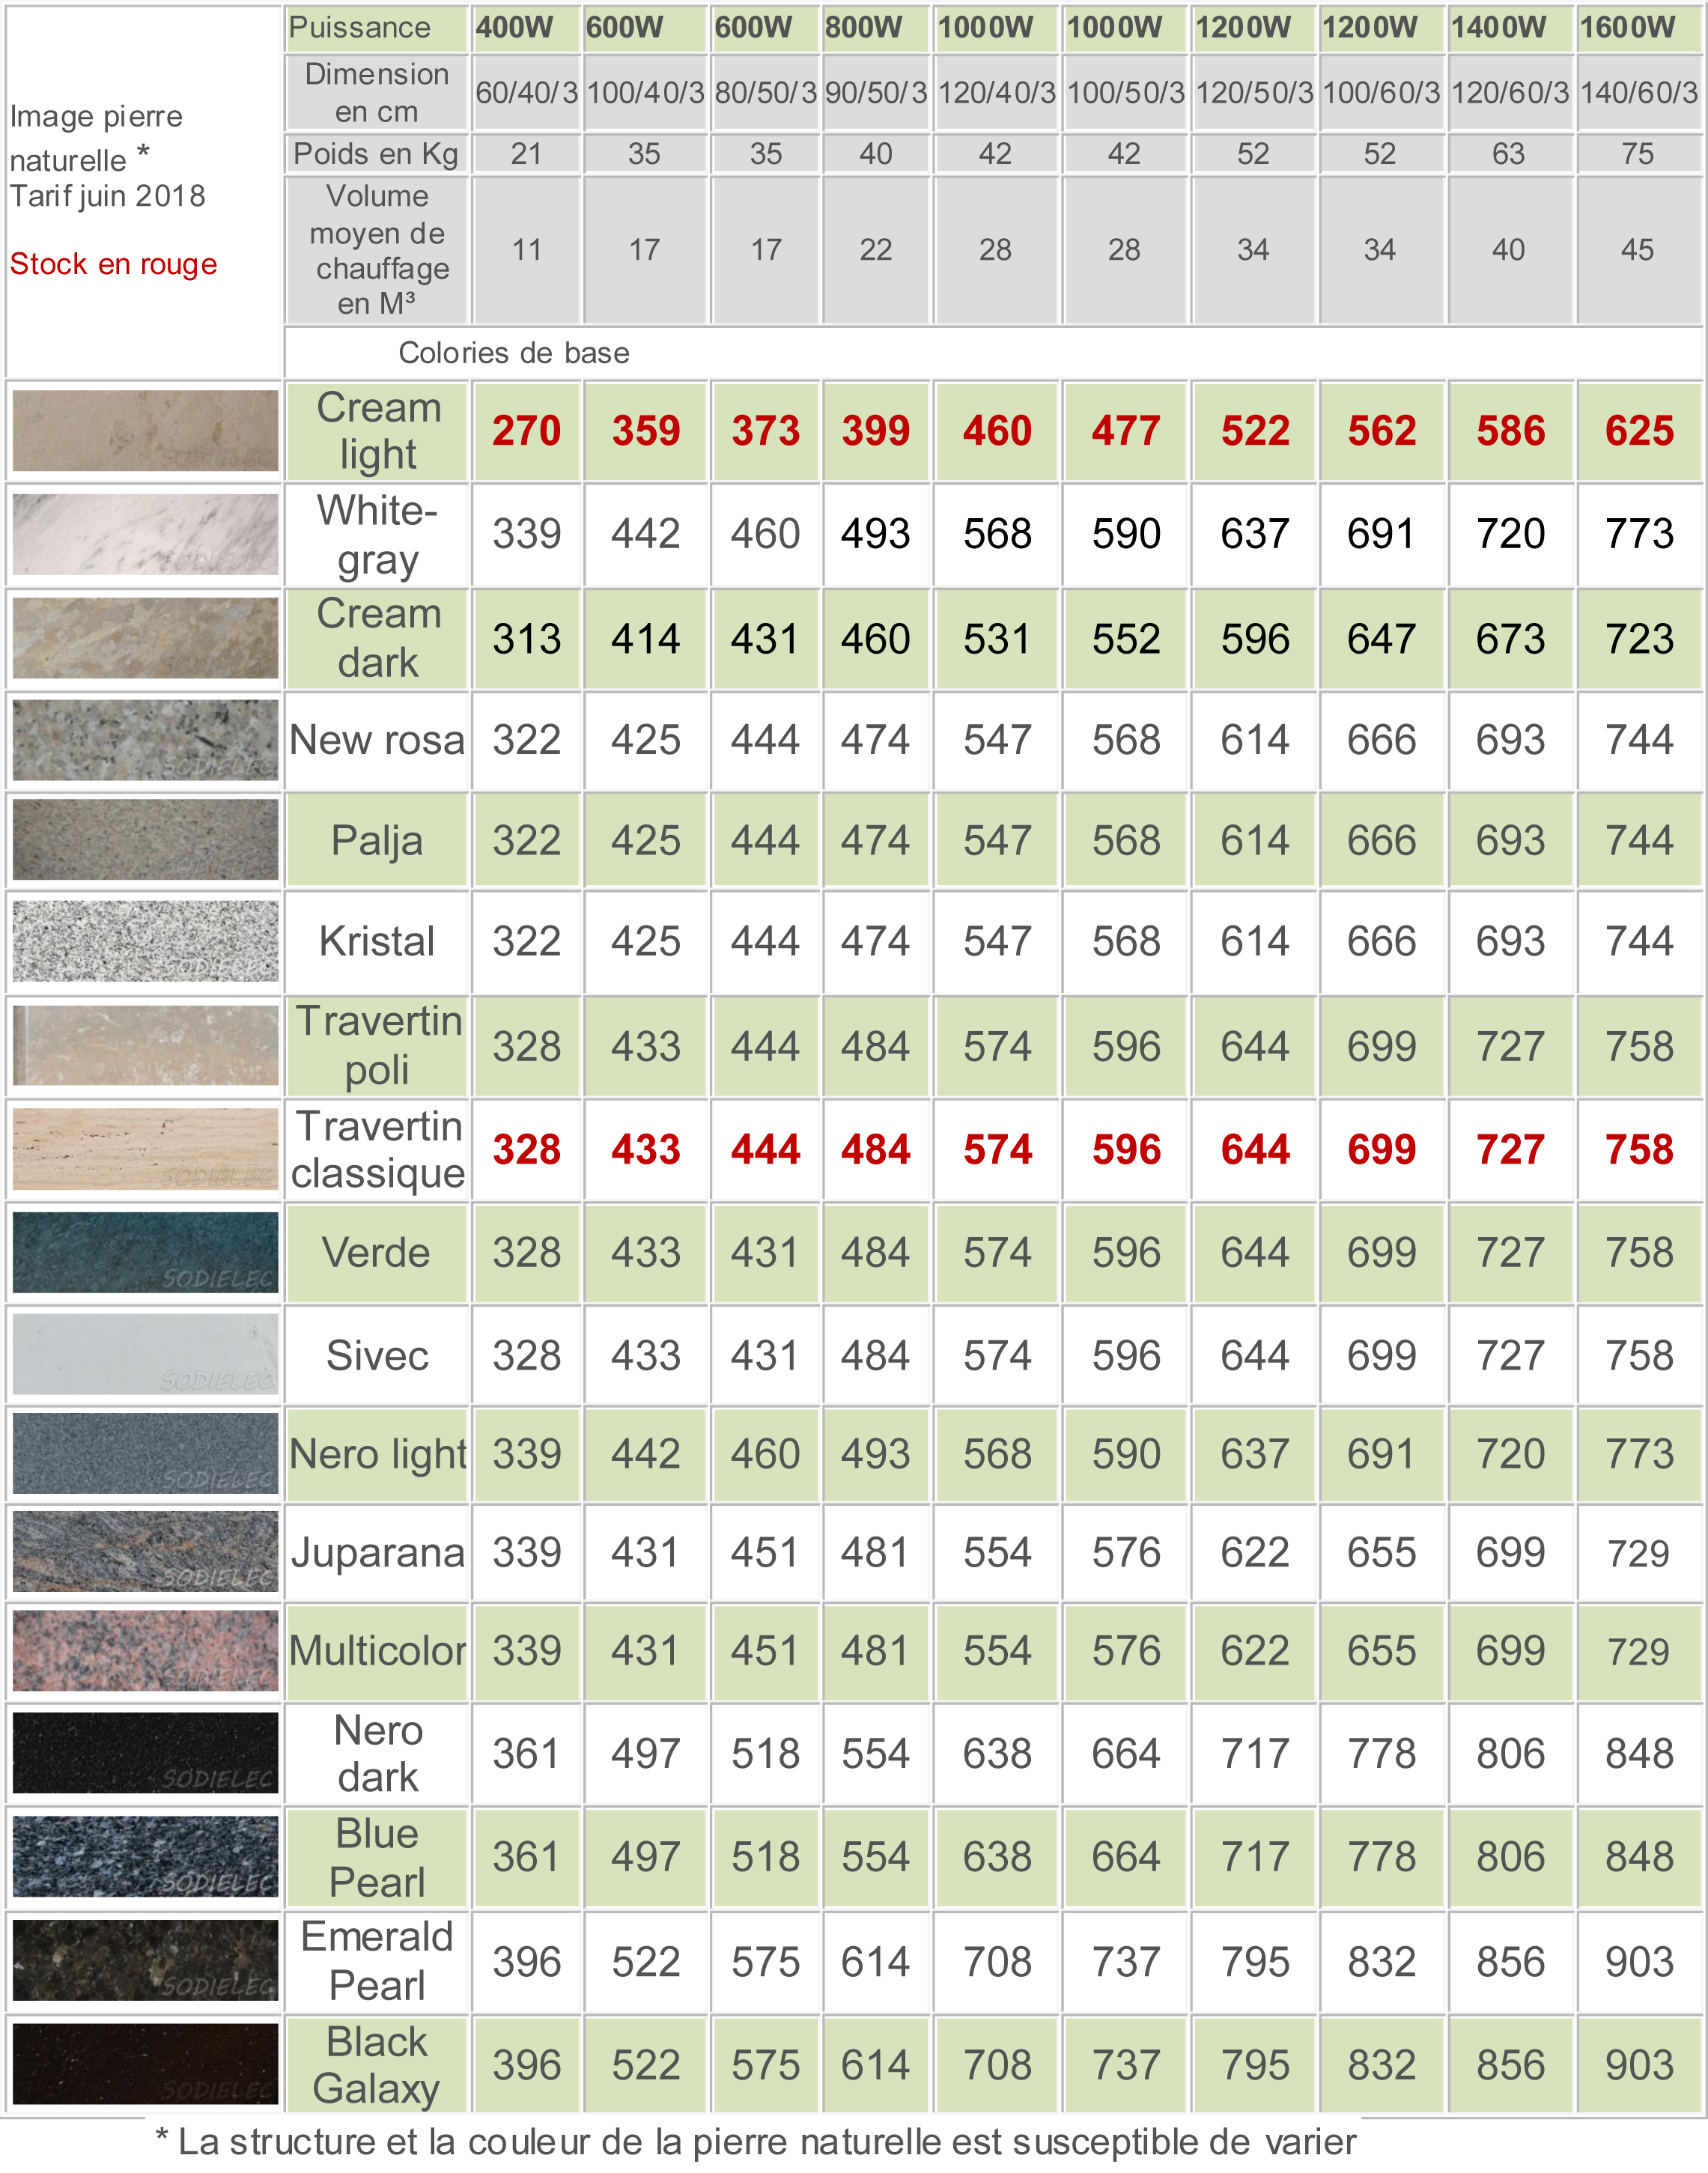Click the Travertin classique sample image
The width and height of the screenshot is (1708, 2173).
coord(145,1149)
